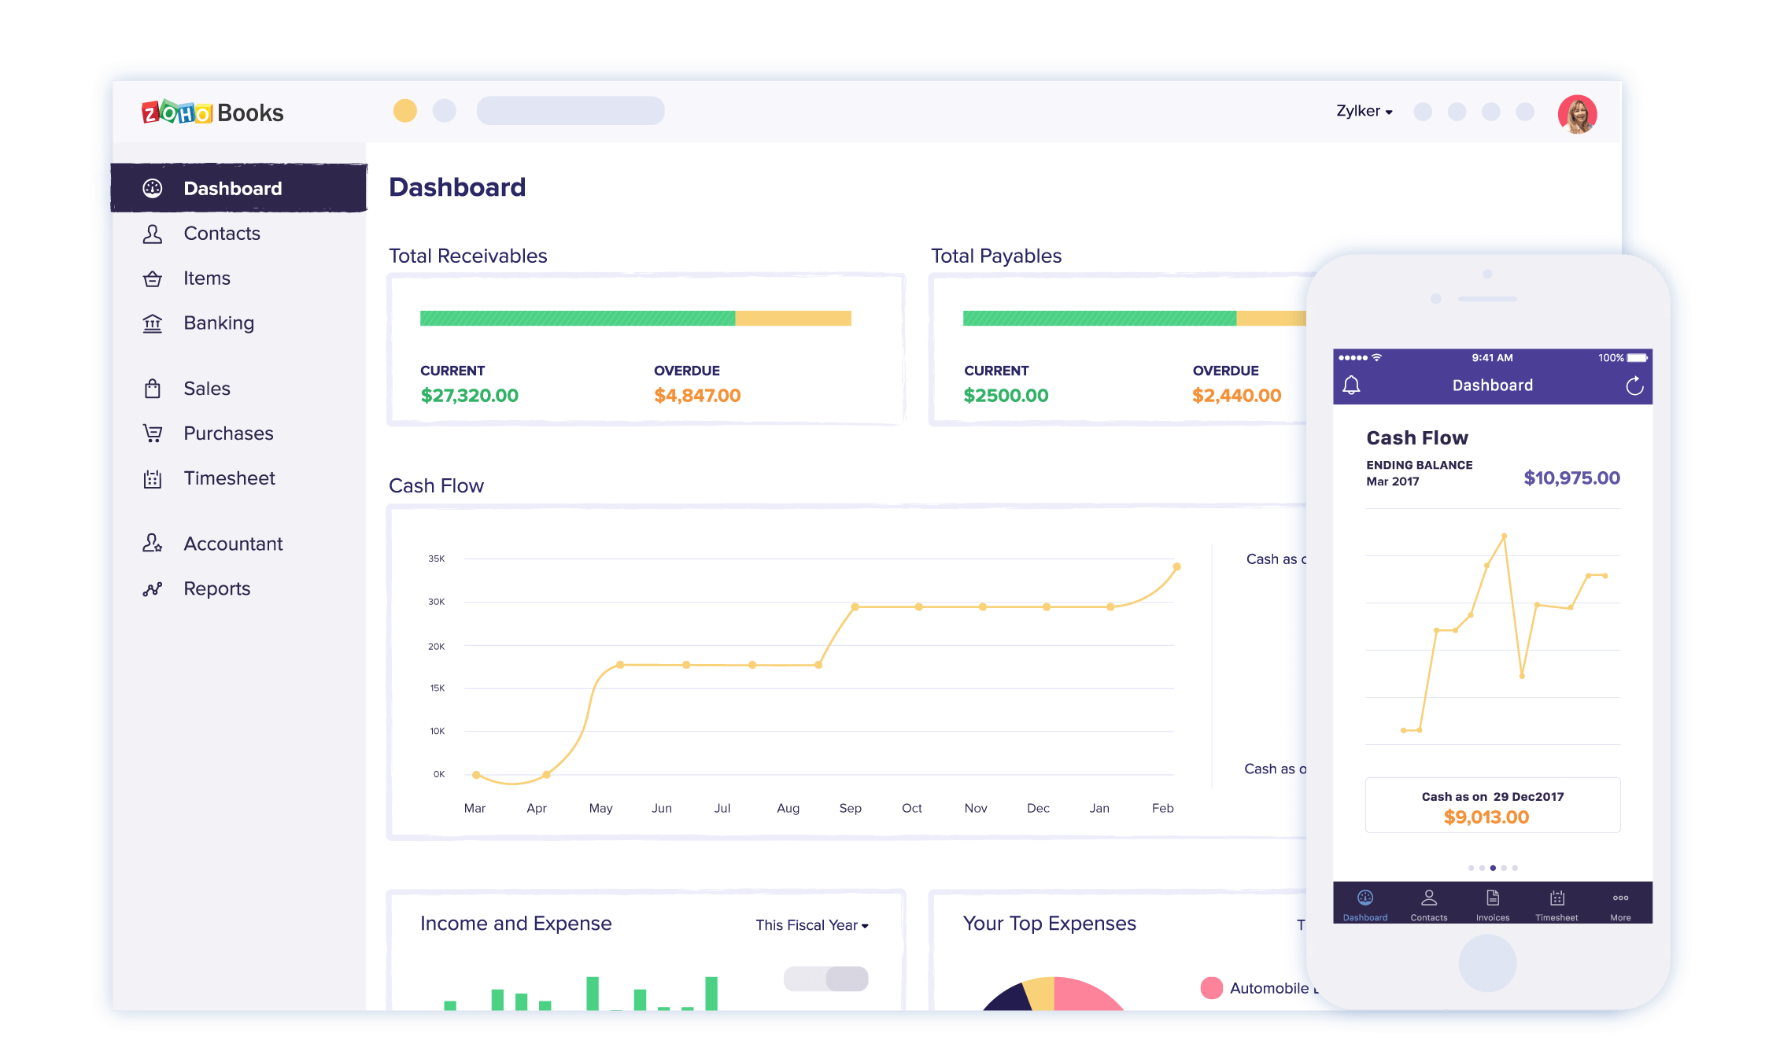Click the Banking bank icon
Image resolution: width=1791 pixels, height=1051 pixels.
pos(153,323)
